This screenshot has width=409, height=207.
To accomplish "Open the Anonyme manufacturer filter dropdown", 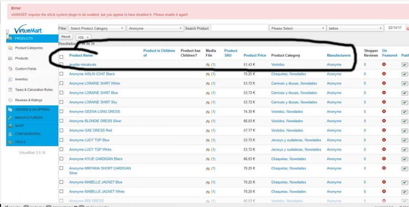I will pos(155,28).
